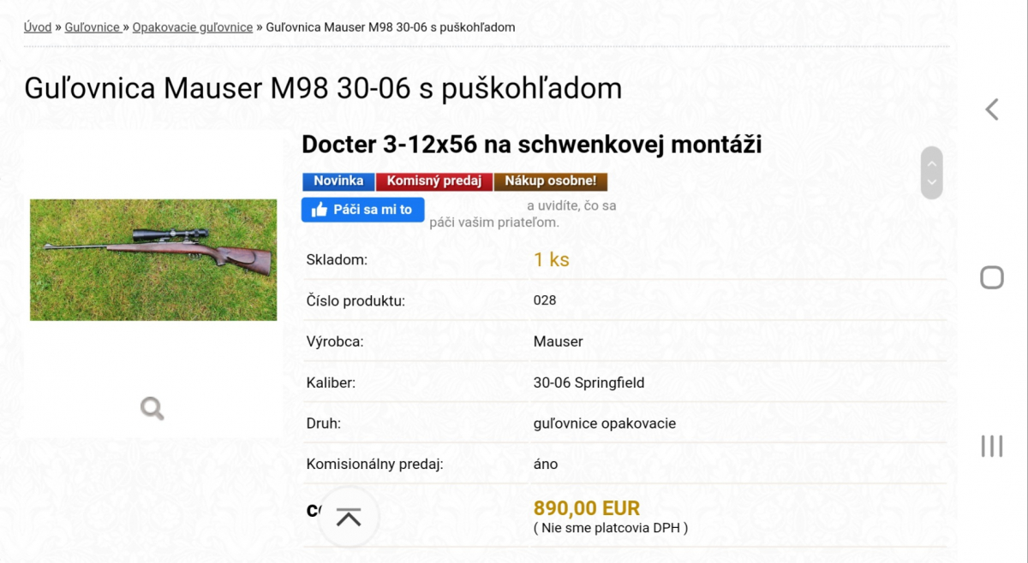Open the Mauser rifle product thumbnail
This screenshot has height=563, width=1028.
pos(153,260)
